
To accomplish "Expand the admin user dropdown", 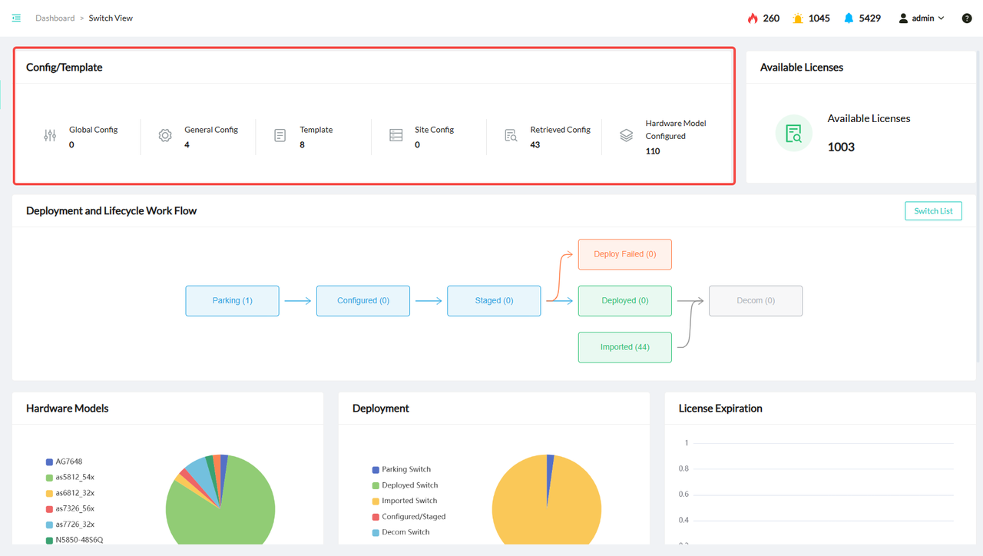I will coord(922,18).
